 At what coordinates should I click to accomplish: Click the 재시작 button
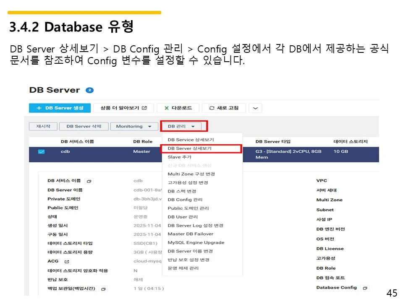[x=43, y=126]
